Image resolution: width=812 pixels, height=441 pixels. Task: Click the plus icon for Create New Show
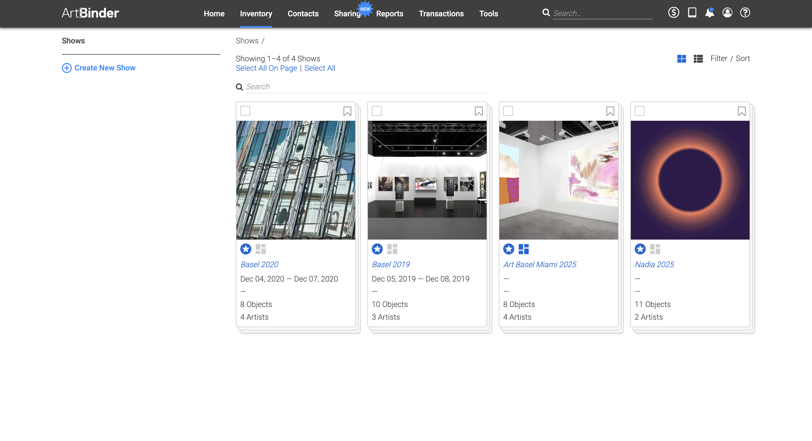(67, 68)
